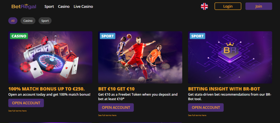280x123 pixels.
Task: Open account for BR-Bot insight
Action: [x=206, y=108]
